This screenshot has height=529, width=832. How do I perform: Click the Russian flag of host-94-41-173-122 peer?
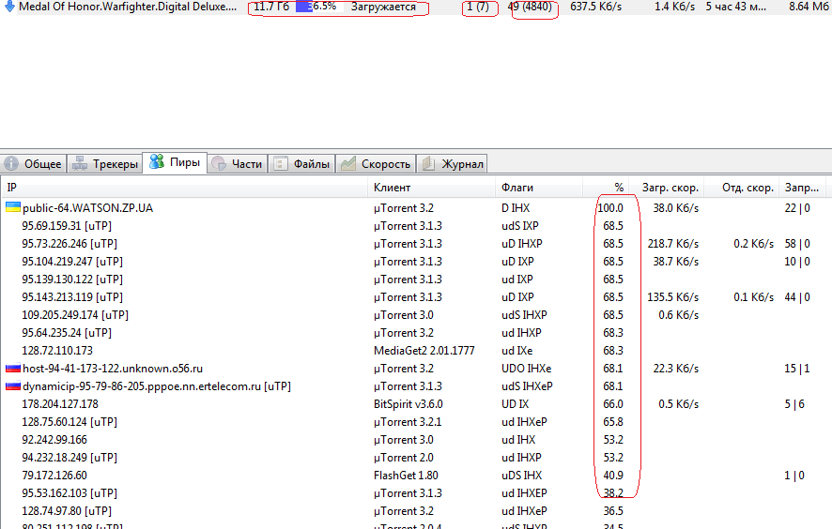tap(13, 368)
